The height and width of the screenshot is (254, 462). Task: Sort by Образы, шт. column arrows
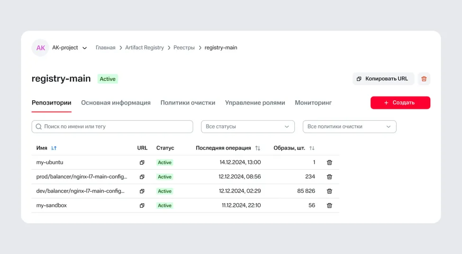pyautogui.click(x=312, y=148)
